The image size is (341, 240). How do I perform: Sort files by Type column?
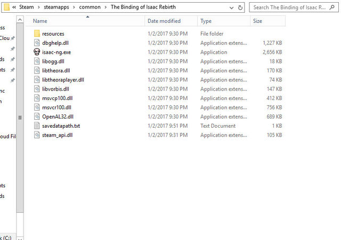224,21
